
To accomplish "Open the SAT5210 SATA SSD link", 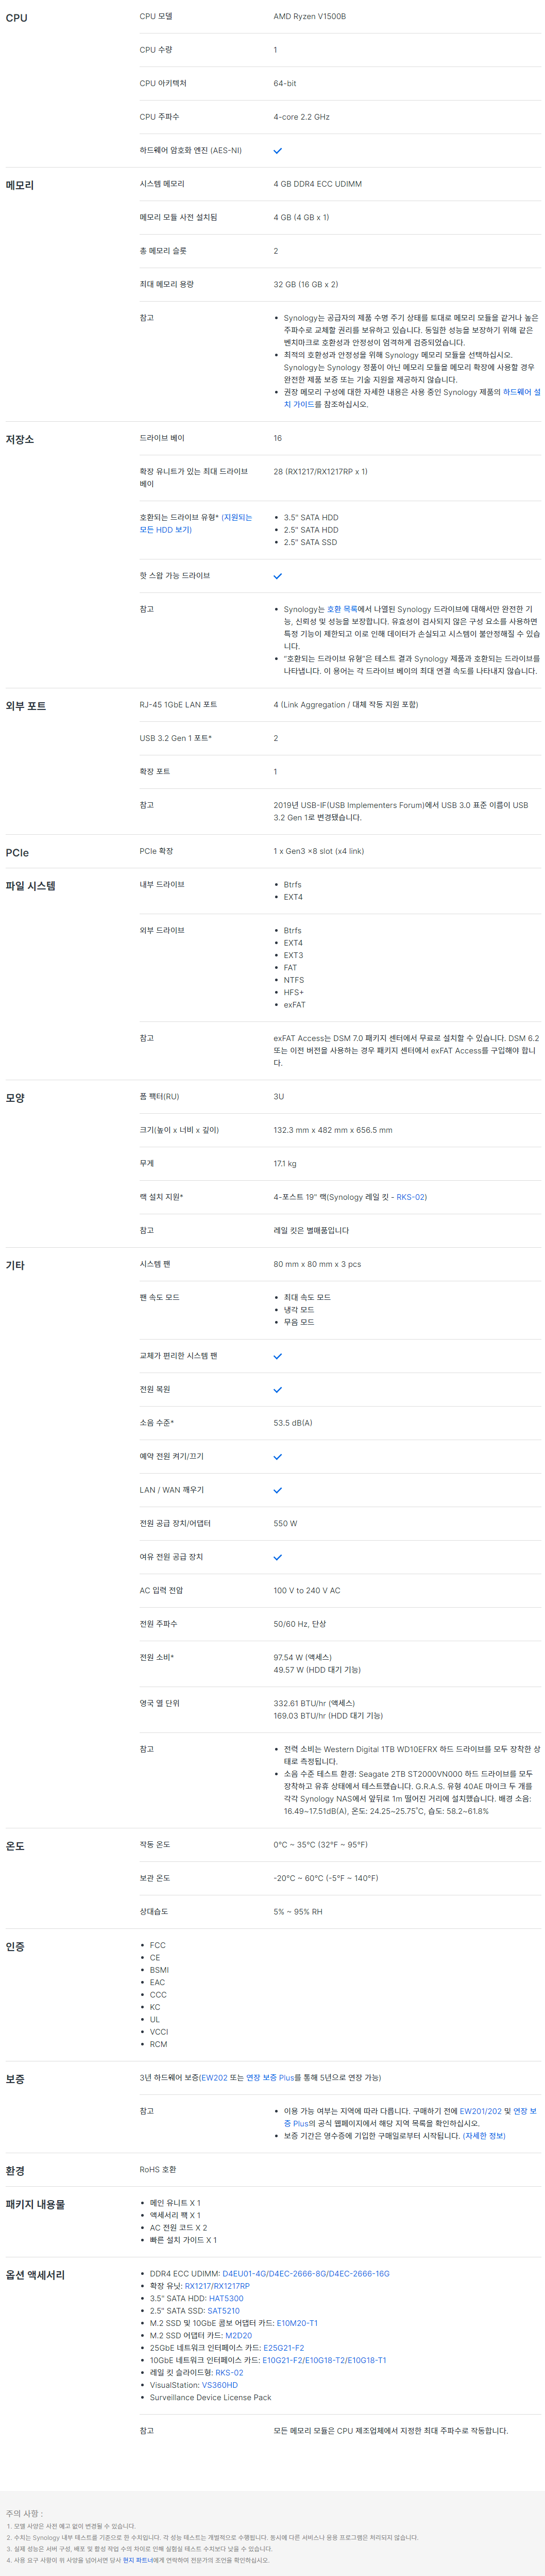I will [x=223, y=2311].
